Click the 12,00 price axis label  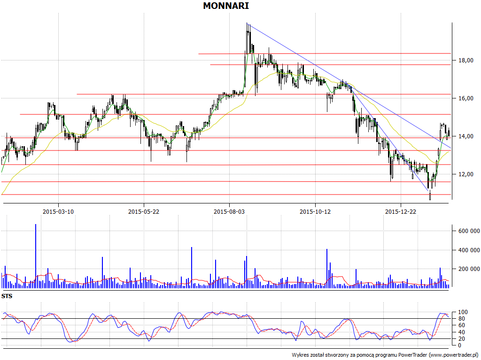click(x=465, y=174)
